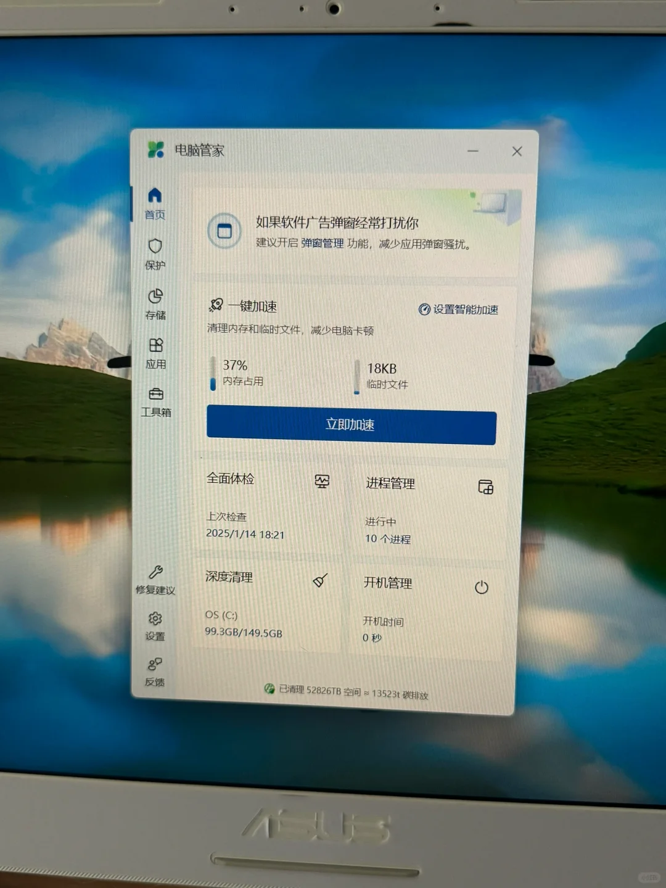Viewport: 666px width, 888px height.
Task: Click the 开机管理 power icon
Action: click(x=482, y=587)
